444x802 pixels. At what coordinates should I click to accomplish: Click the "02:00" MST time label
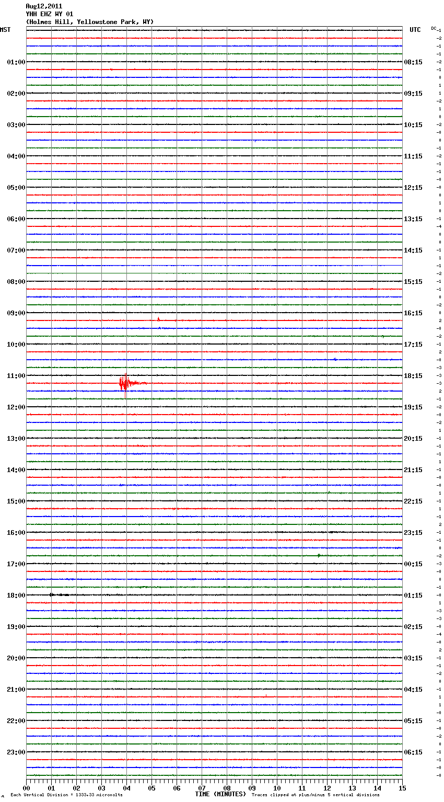pos(16,94)
